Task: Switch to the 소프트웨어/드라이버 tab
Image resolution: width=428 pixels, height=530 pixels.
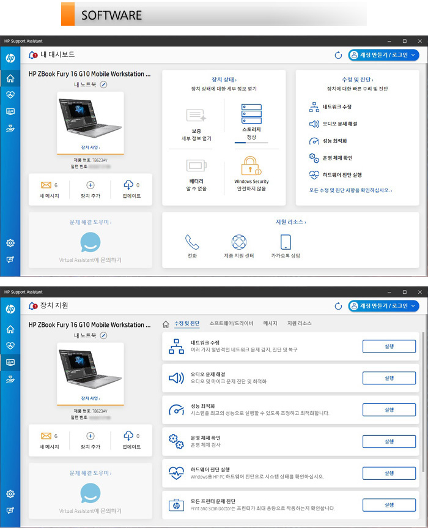Action: tap(231, 323)
